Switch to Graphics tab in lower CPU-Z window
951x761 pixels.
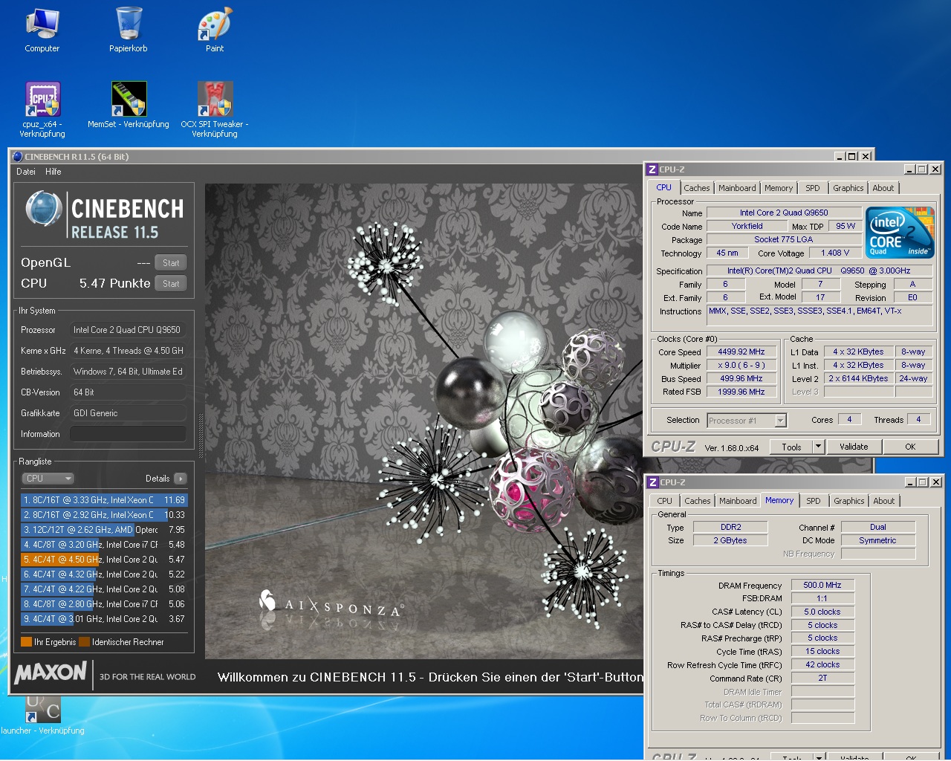[849, 502]
